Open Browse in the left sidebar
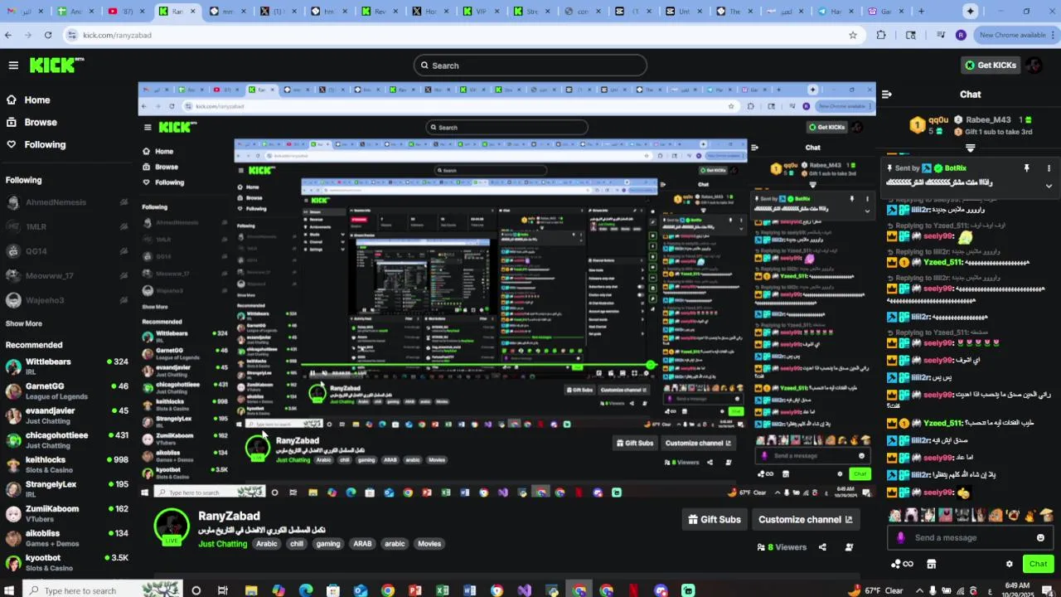Viewport: 1061px width, 597px height. click(x=31, y=122)
